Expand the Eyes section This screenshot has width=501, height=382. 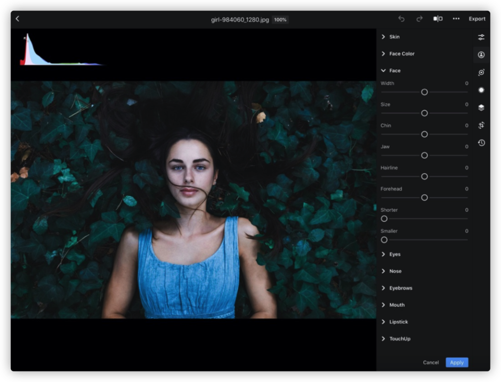[394, 254]
